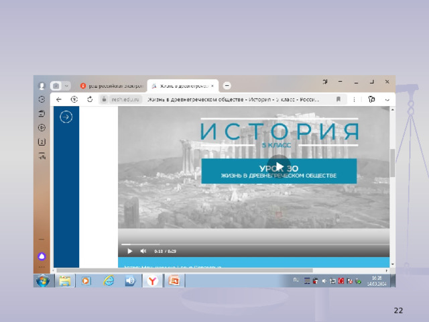Screen dimensions: 429x322
Task: Click the scrollbar up arrow
Action: tap(392, 109)
